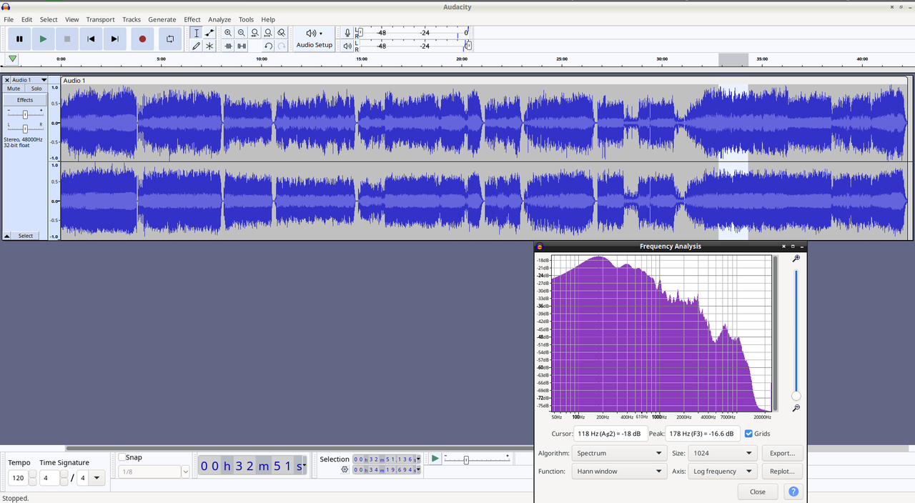
Task: Open Frequency Analysis help question mark
Action: [x=793, y=492]
